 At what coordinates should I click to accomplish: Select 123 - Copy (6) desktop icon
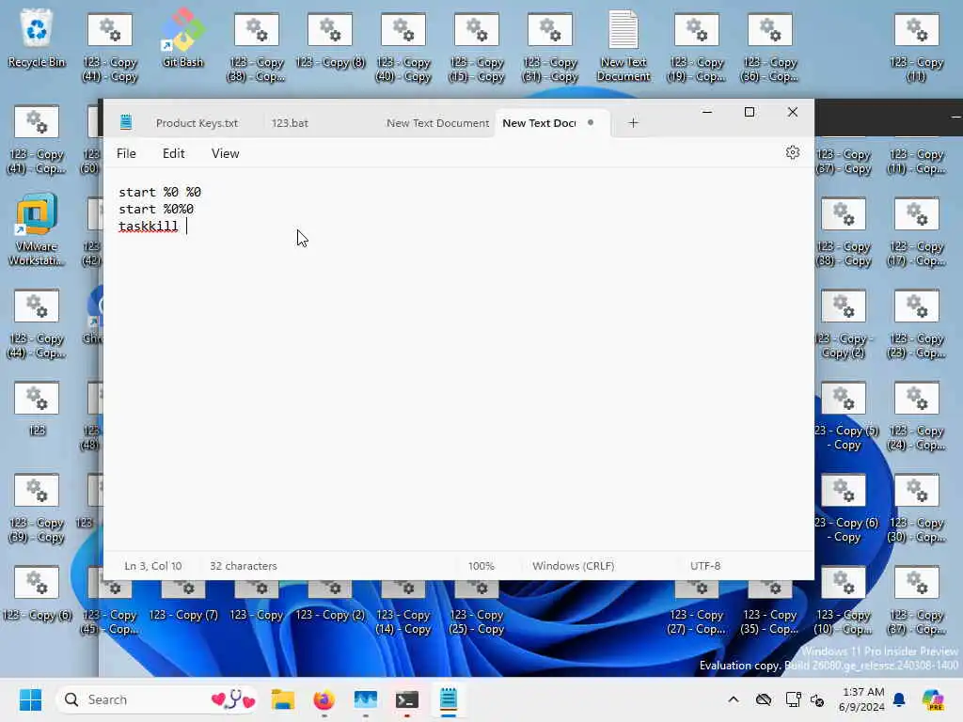tap(37, 592)
